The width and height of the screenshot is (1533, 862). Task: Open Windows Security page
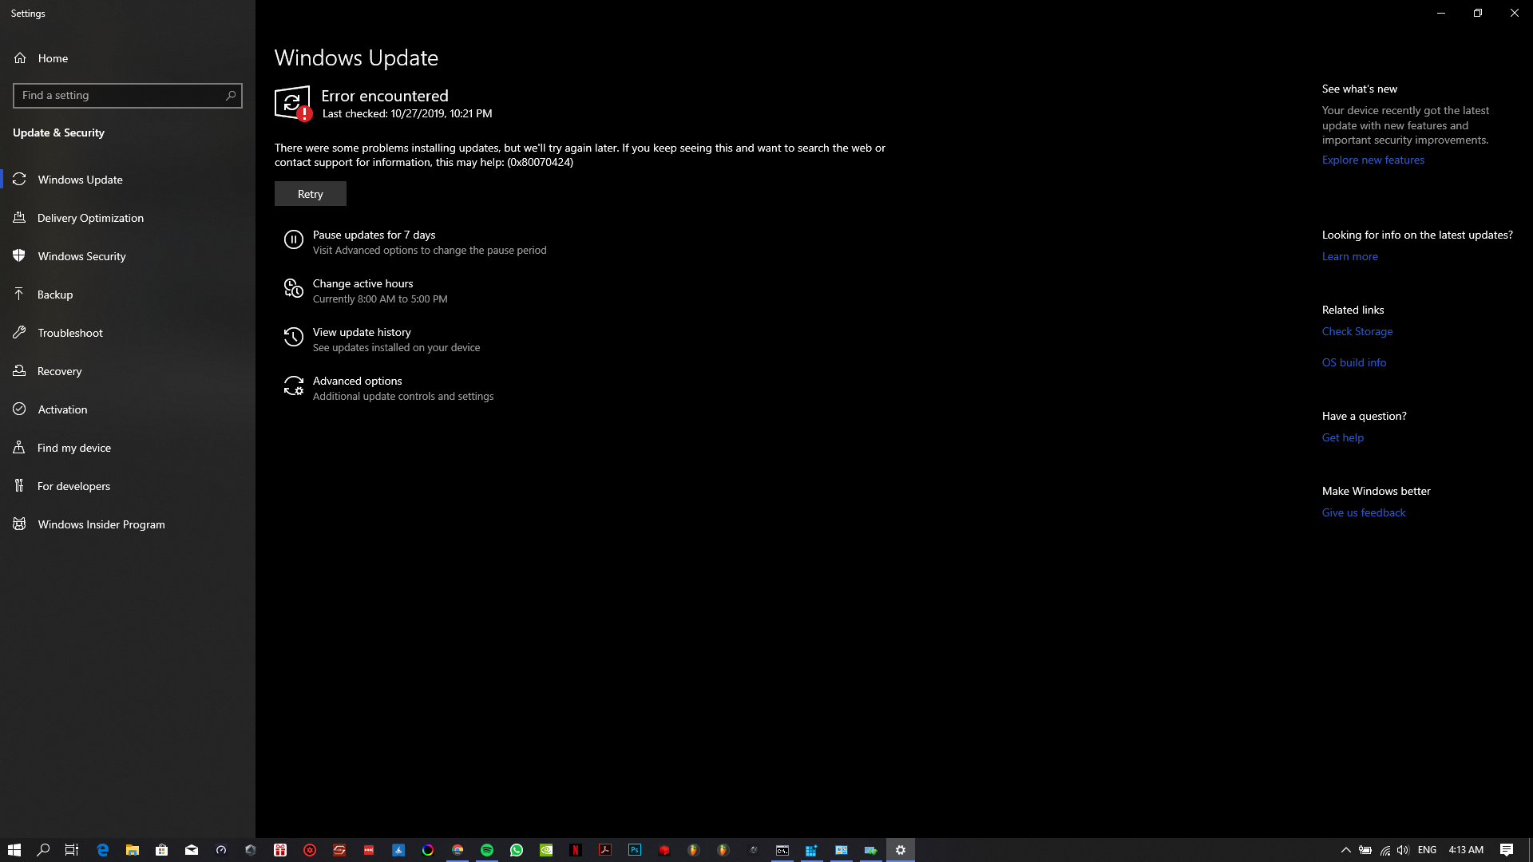128,256
